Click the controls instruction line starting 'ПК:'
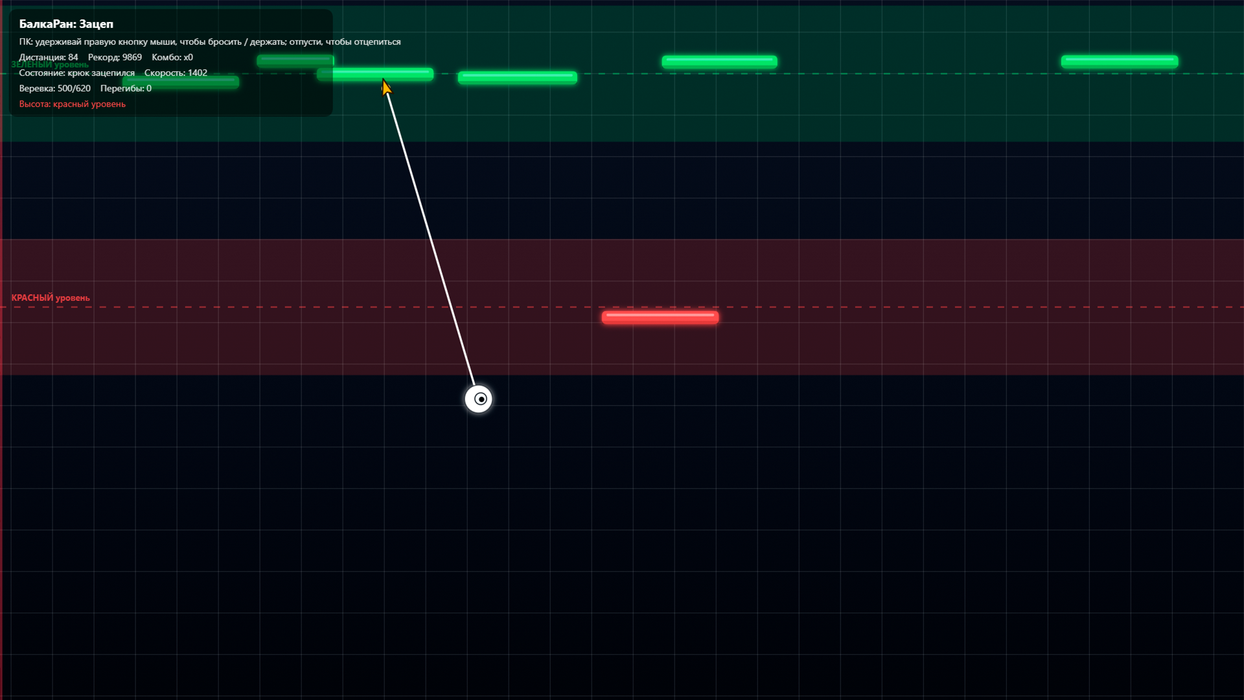 [x=210, y=41]
